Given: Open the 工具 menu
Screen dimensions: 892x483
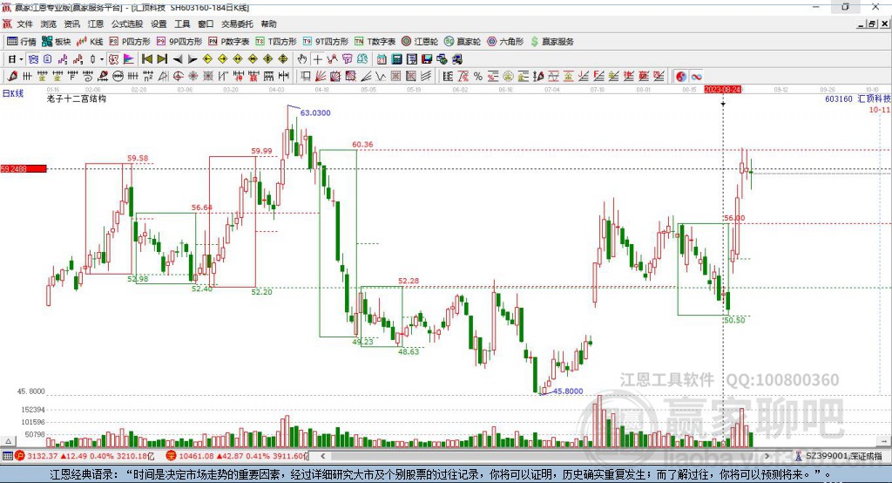Looking at the screenshot, I should [182, 24].
